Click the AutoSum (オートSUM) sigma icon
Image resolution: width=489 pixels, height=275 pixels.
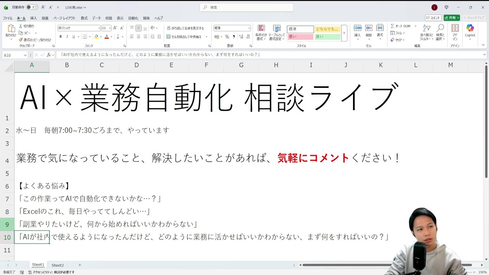coord(393,26)
